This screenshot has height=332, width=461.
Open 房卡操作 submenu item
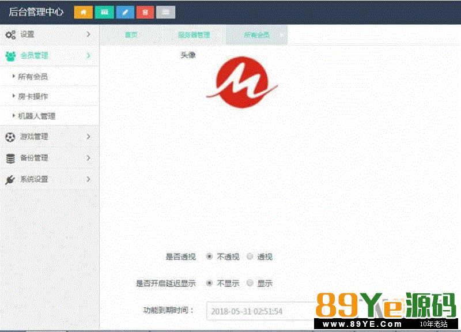[x=50, y=96]
